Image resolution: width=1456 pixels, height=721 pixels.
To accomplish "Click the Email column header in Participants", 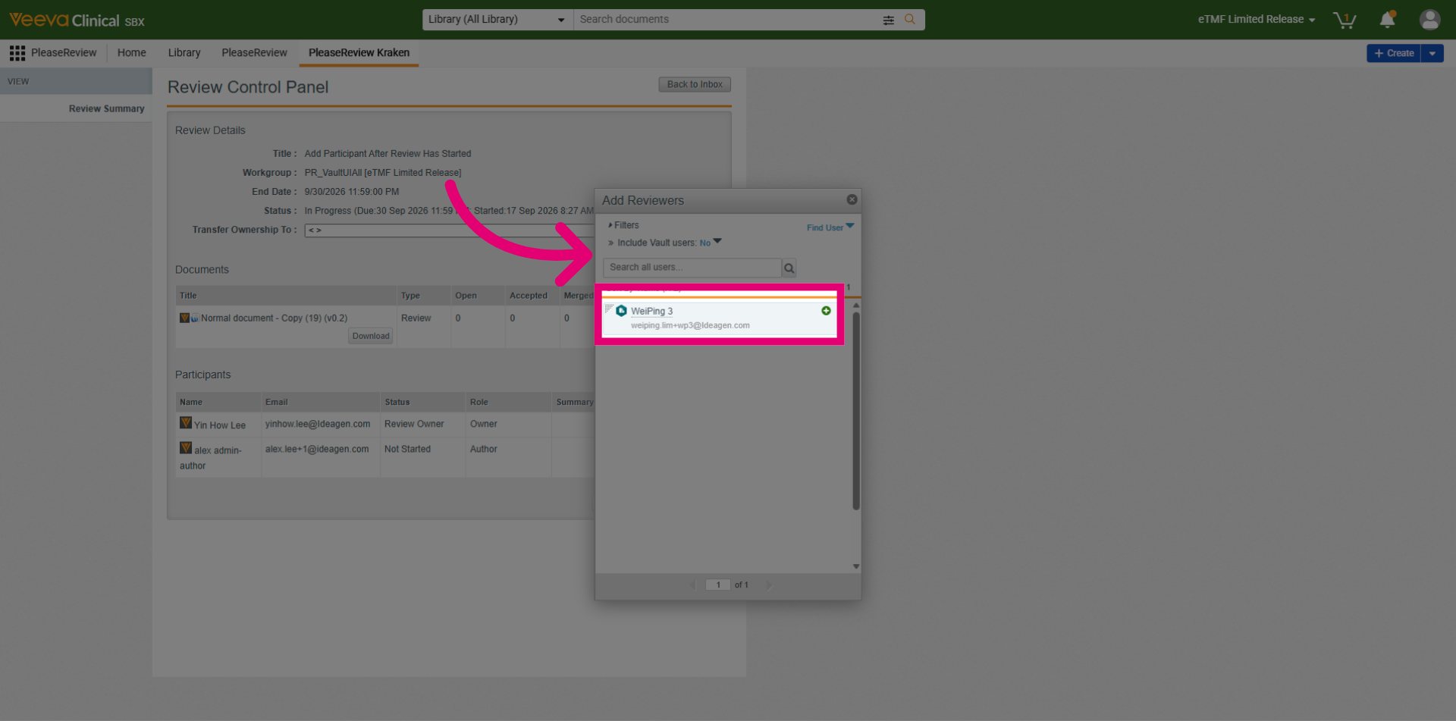I will click(x=320, y=402).
